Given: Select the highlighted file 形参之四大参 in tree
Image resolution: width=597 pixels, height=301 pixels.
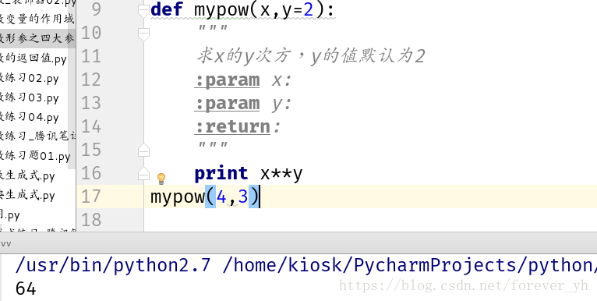Looking at the screenshot, I should tap(37, 38).
